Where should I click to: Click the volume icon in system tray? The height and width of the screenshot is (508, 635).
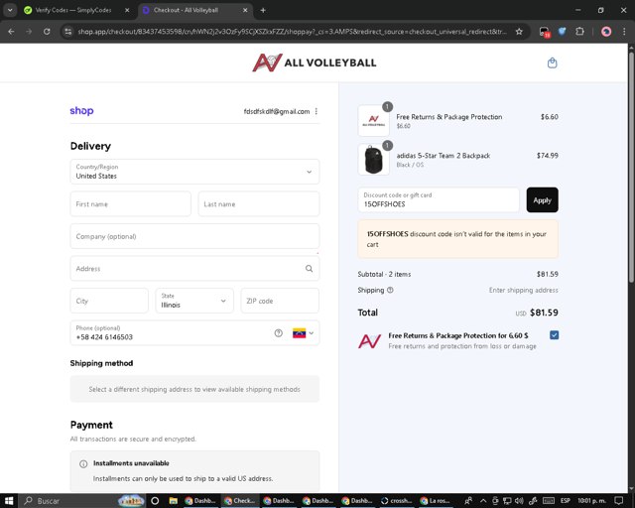click(x=519, y=501)
